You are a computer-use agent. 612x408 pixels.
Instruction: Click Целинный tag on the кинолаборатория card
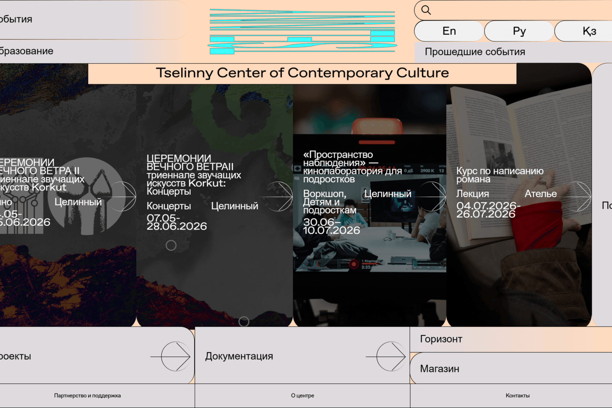388,194
